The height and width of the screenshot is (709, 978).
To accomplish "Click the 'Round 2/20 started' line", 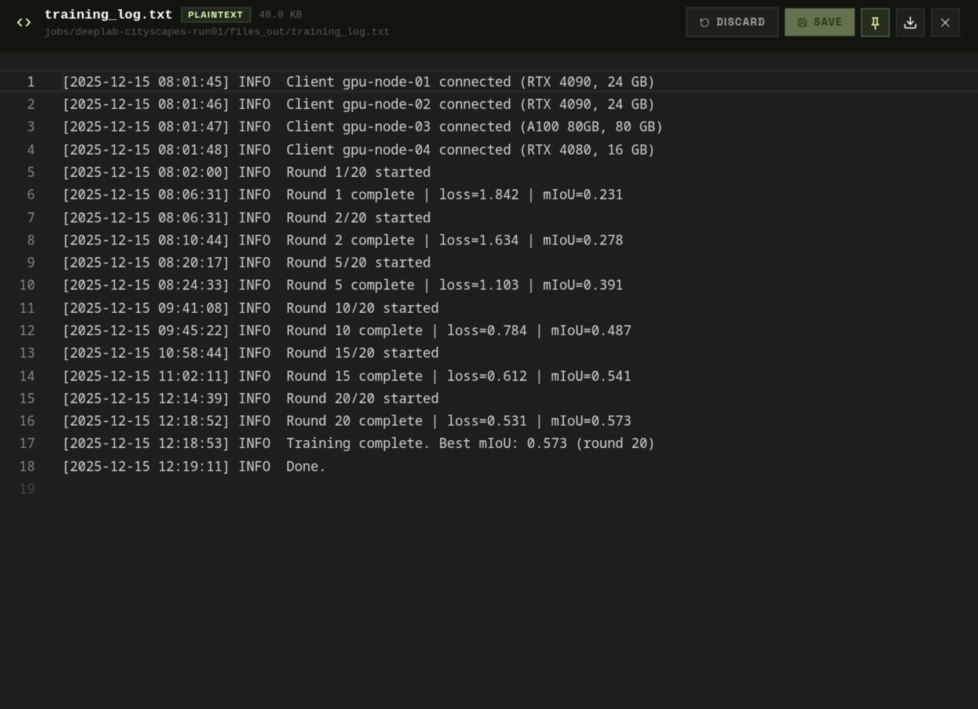I will [x=247, y=217].
